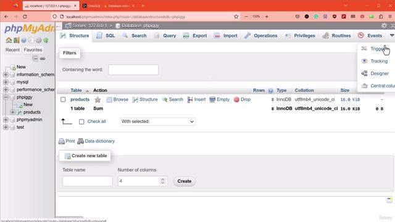This screenshot has height=222, width=395.
Task: Click the log out icon beside home
Action: 17,40
